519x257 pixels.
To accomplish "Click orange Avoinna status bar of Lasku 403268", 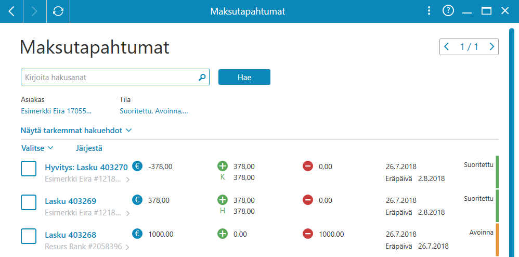I will [497, 239].
